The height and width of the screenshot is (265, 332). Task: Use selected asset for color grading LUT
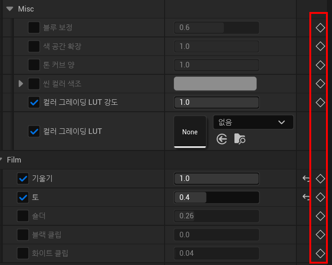[x=221, y=139]
